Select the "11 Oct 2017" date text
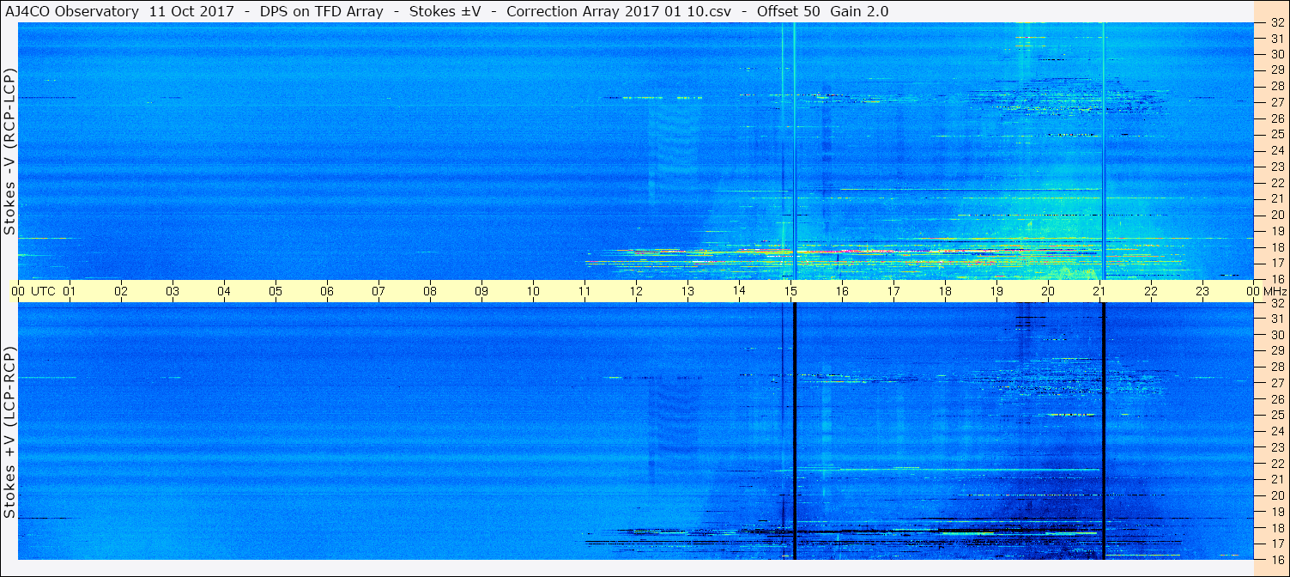This screenshot has height=577, width=1290. tap(191, 12)
